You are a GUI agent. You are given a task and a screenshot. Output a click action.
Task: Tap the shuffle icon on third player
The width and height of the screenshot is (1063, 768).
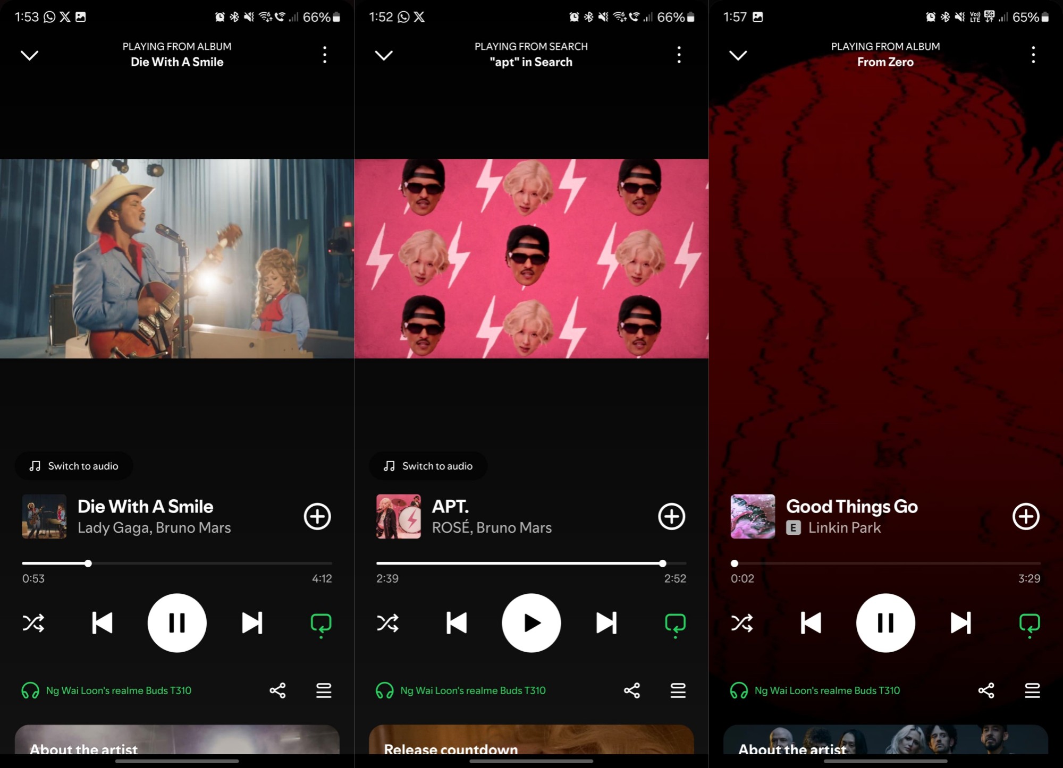742,623
